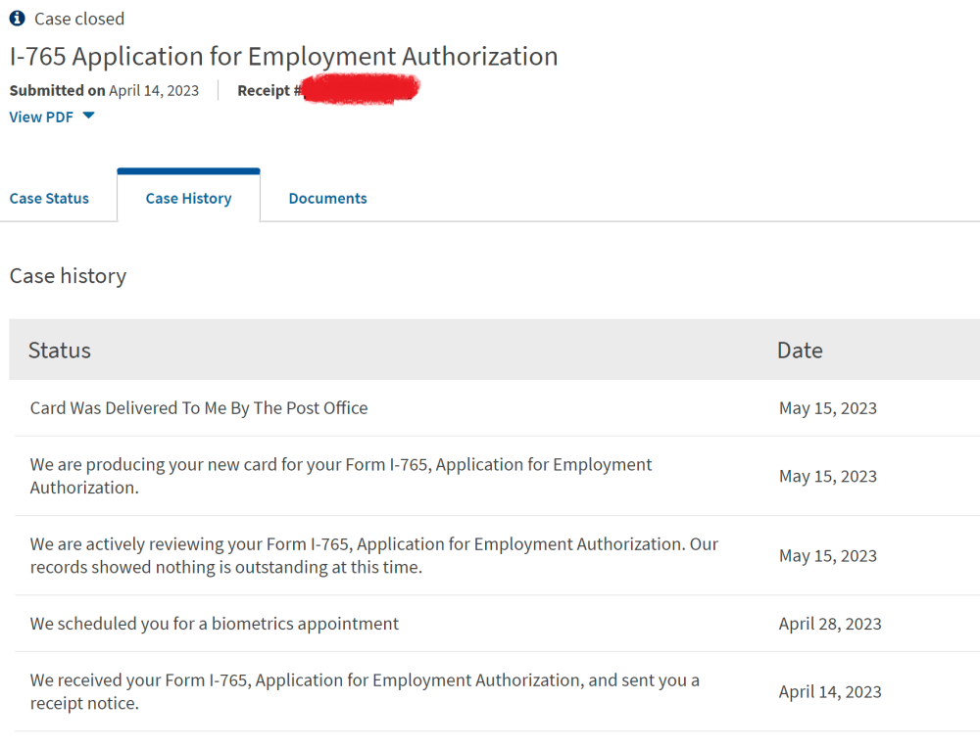Click the Submitted on April 14, 2023 text

click(x=105, y=90)
